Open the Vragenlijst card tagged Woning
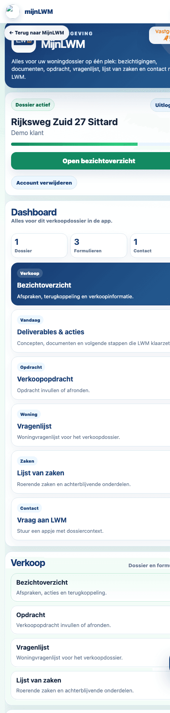The image size is (170, 713). 91,425
